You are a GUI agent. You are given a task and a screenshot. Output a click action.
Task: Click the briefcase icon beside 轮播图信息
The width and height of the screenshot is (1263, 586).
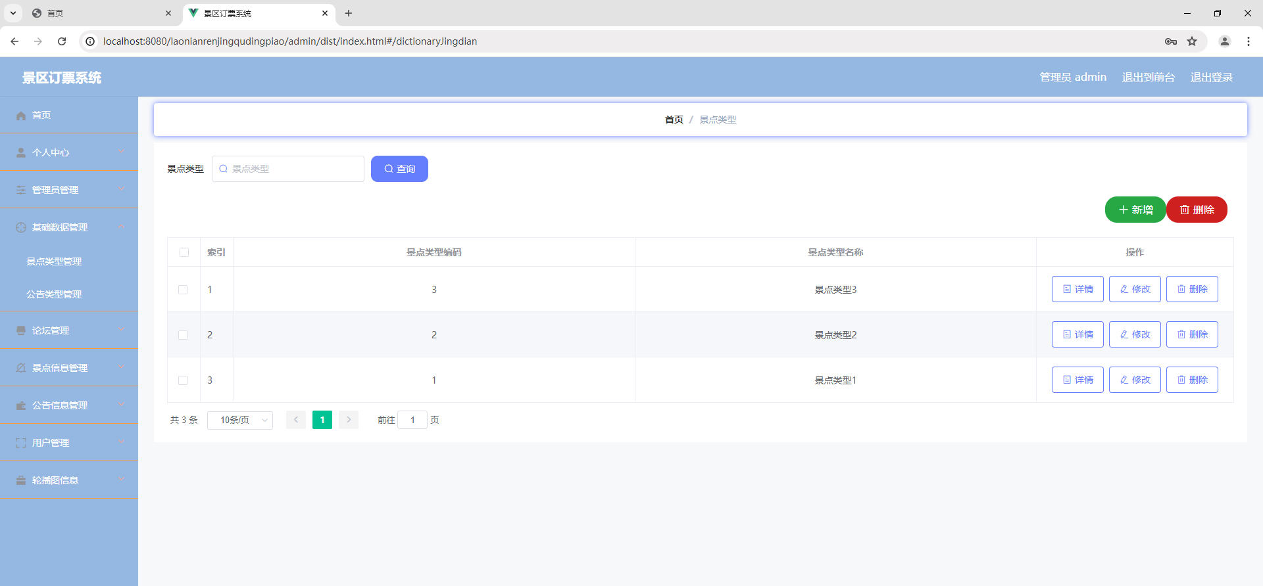coord(21,481)
